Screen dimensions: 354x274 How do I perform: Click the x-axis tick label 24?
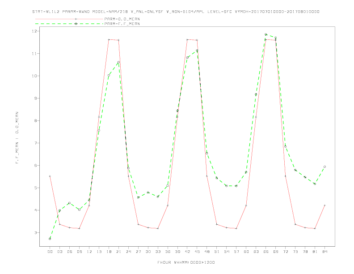[128, 252]
